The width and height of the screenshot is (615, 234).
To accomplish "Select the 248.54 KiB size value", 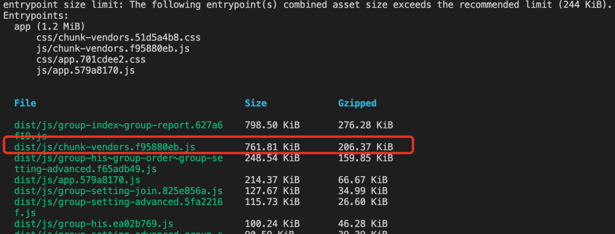I will pos(272,157).
